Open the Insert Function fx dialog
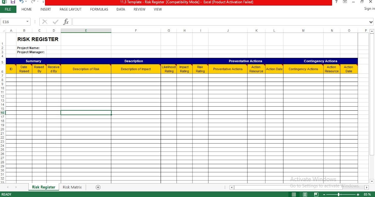Image resolution: width=375 pixels, height=197 pixels. pyautogui.click(x=66, y=22)
